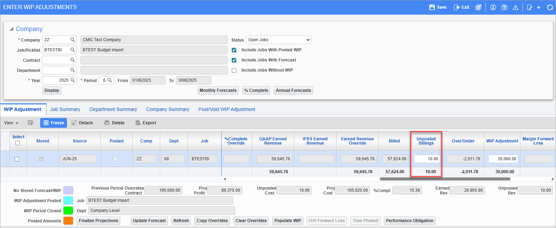Open the warning triangle icon
The image size is (556, 228).
point(516,7)
